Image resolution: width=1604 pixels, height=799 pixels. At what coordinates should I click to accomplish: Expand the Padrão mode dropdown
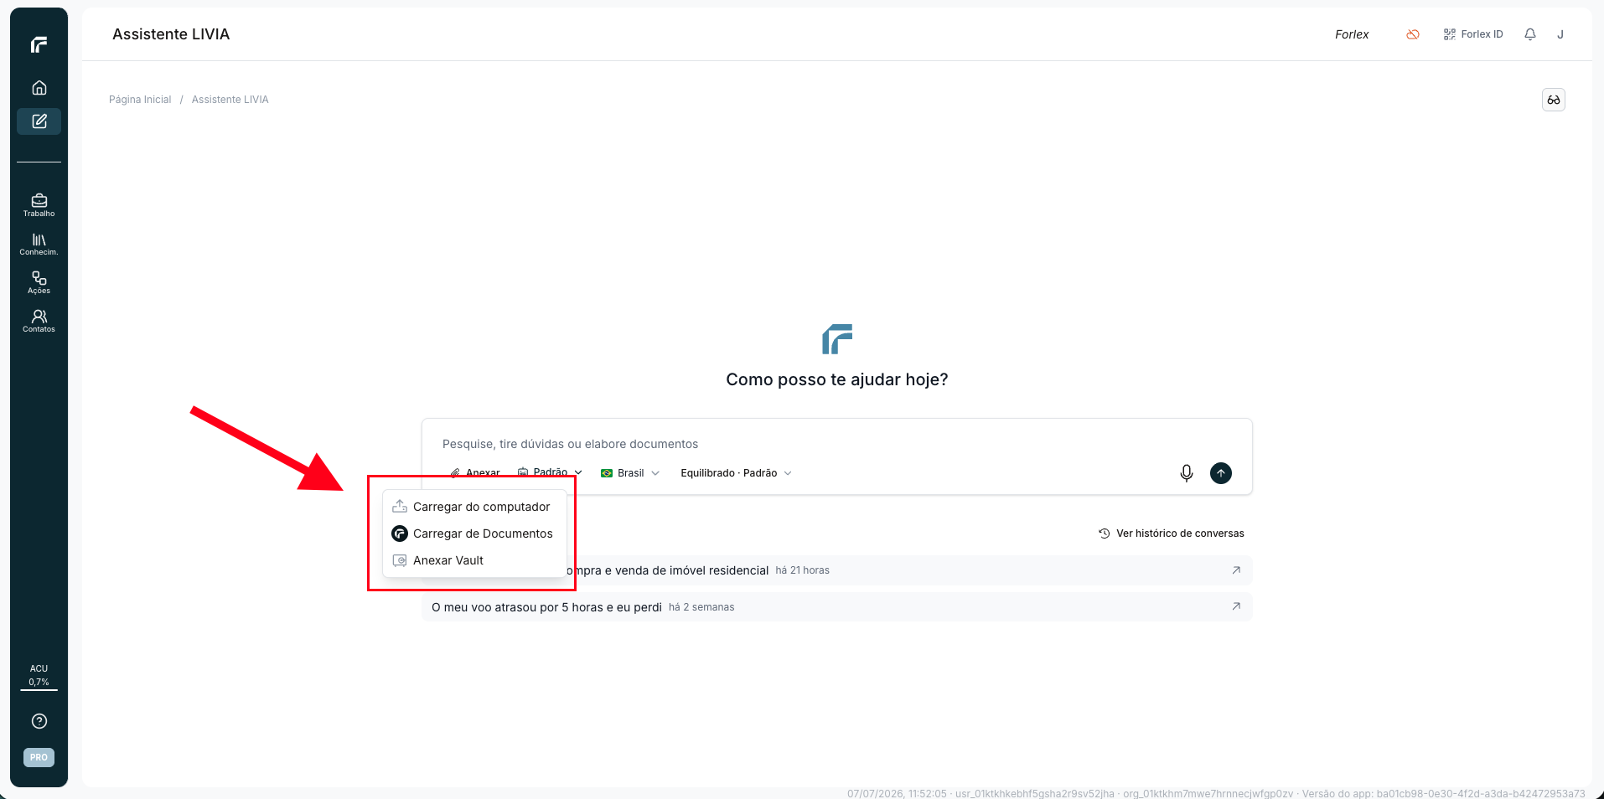(x=550, y=472)
